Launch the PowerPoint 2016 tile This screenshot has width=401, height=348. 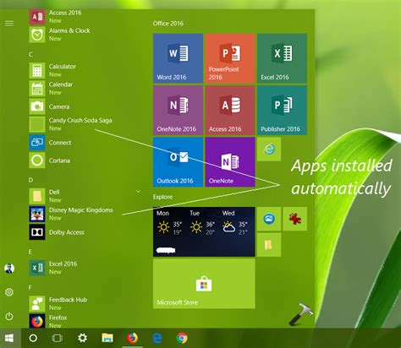[x=230, y=58]
